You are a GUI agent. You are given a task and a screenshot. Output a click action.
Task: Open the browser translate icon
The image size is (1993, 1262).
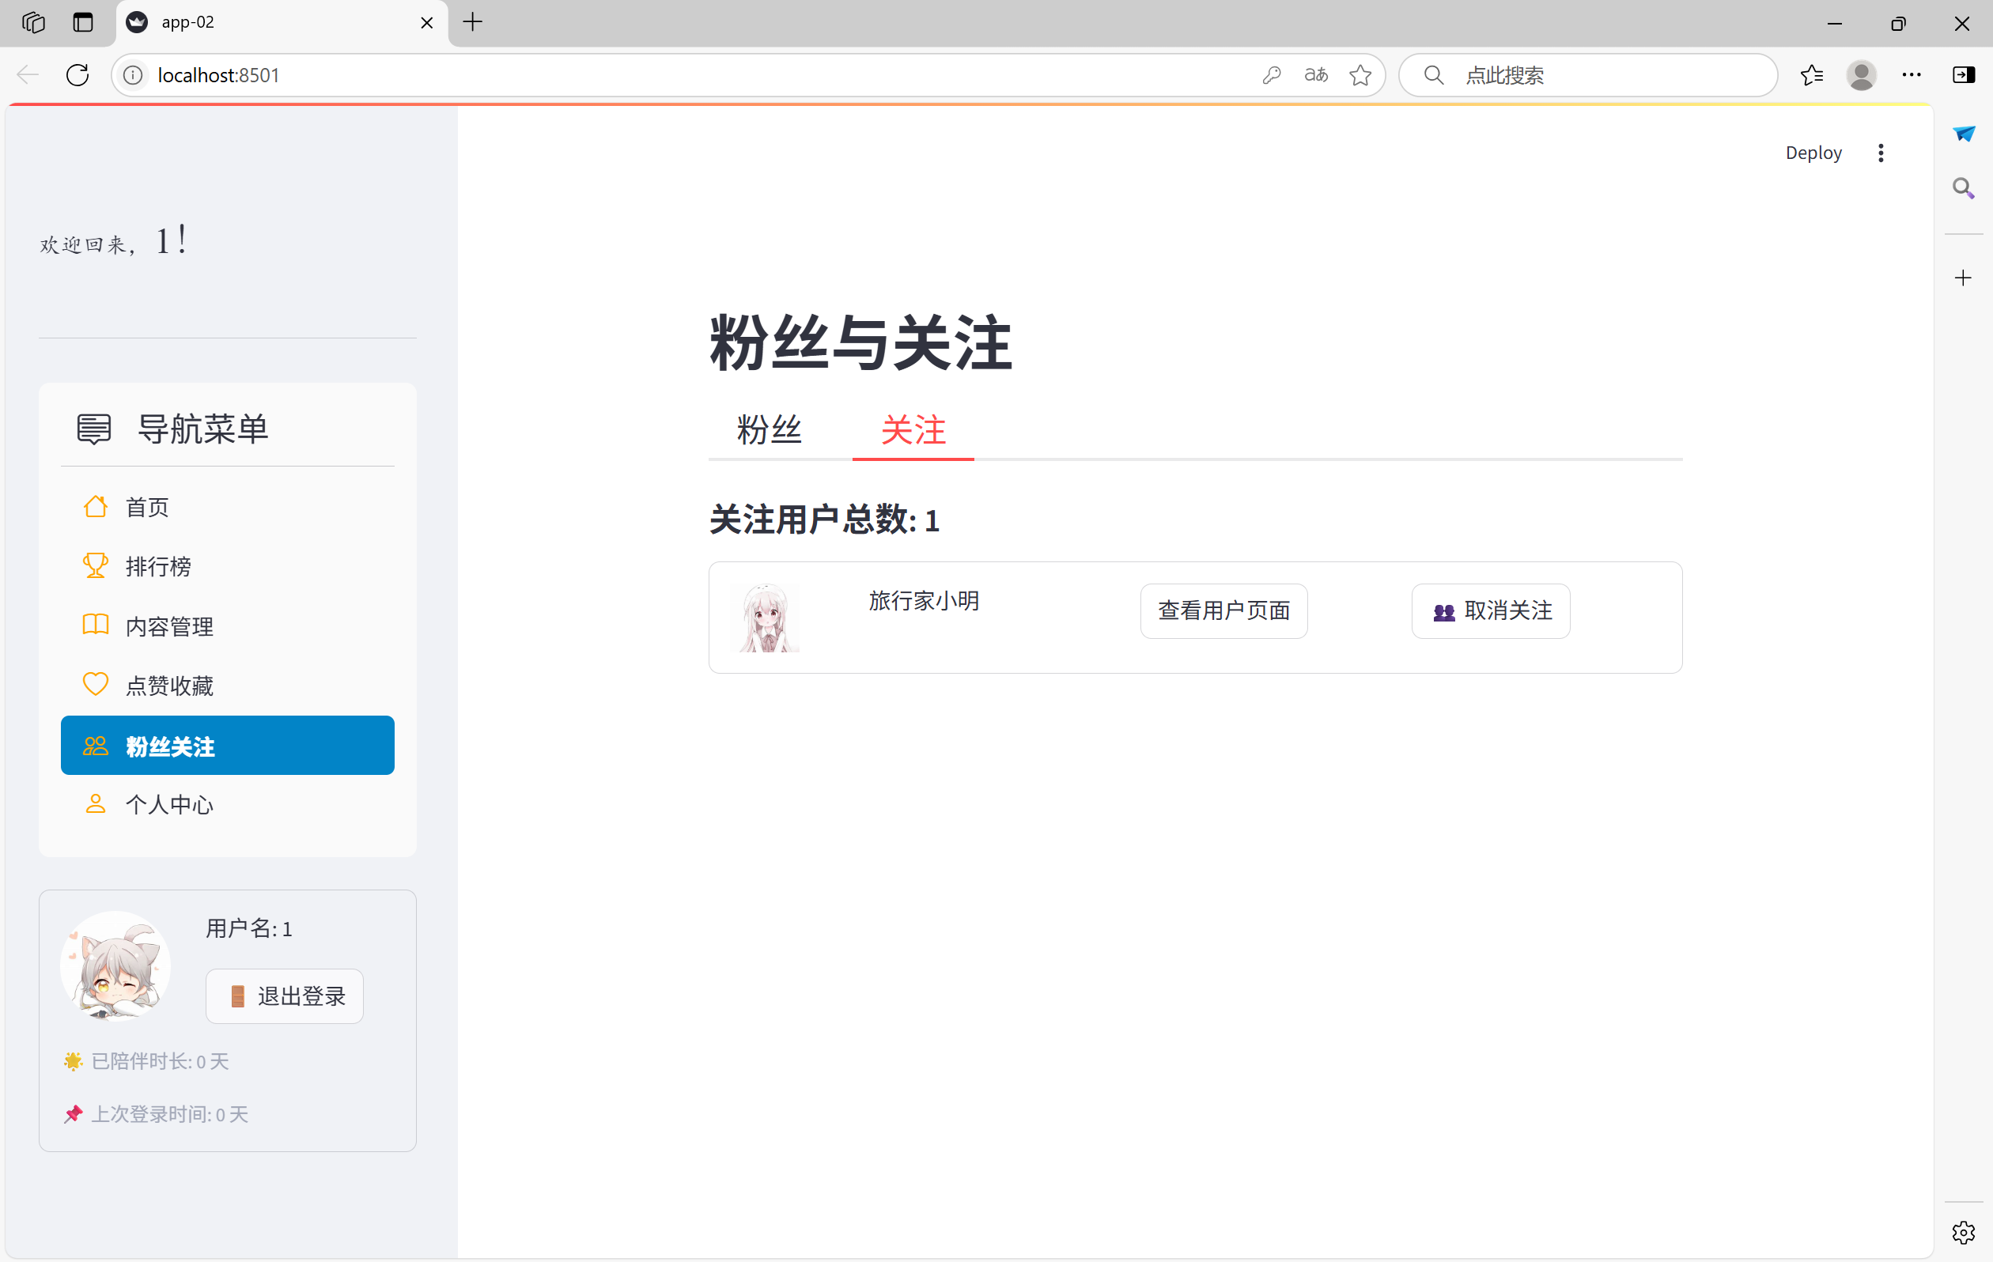[x=1315, y=75]
